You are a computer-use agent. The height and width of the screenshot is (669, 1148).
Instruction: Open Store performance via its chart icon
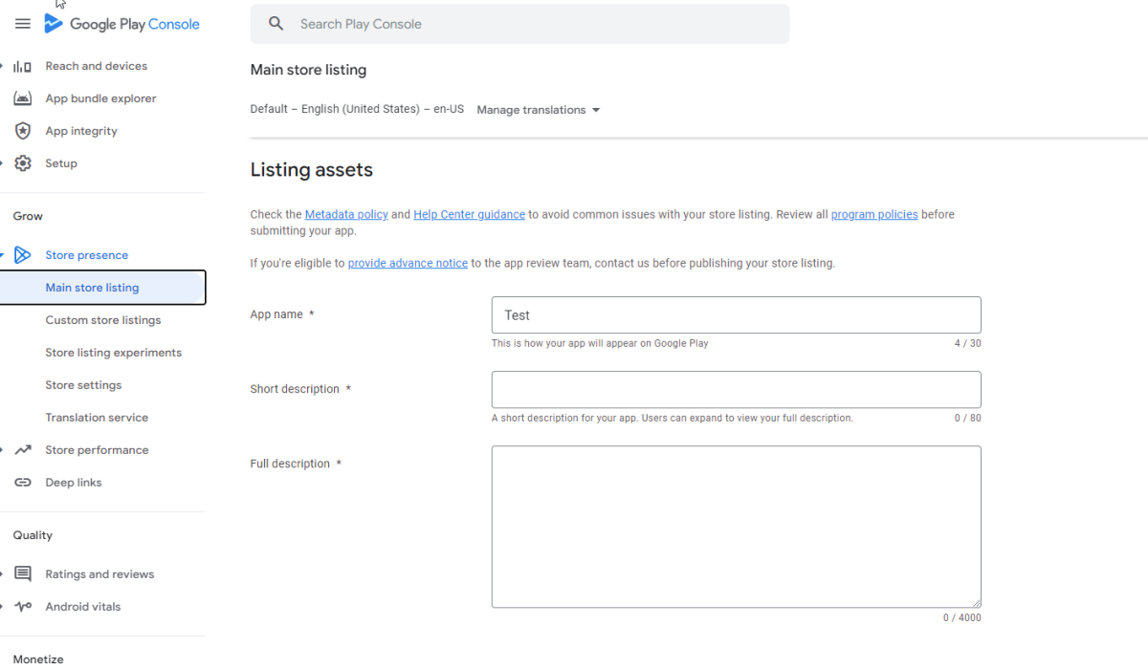pyautogui.click(x=24, y=449)
